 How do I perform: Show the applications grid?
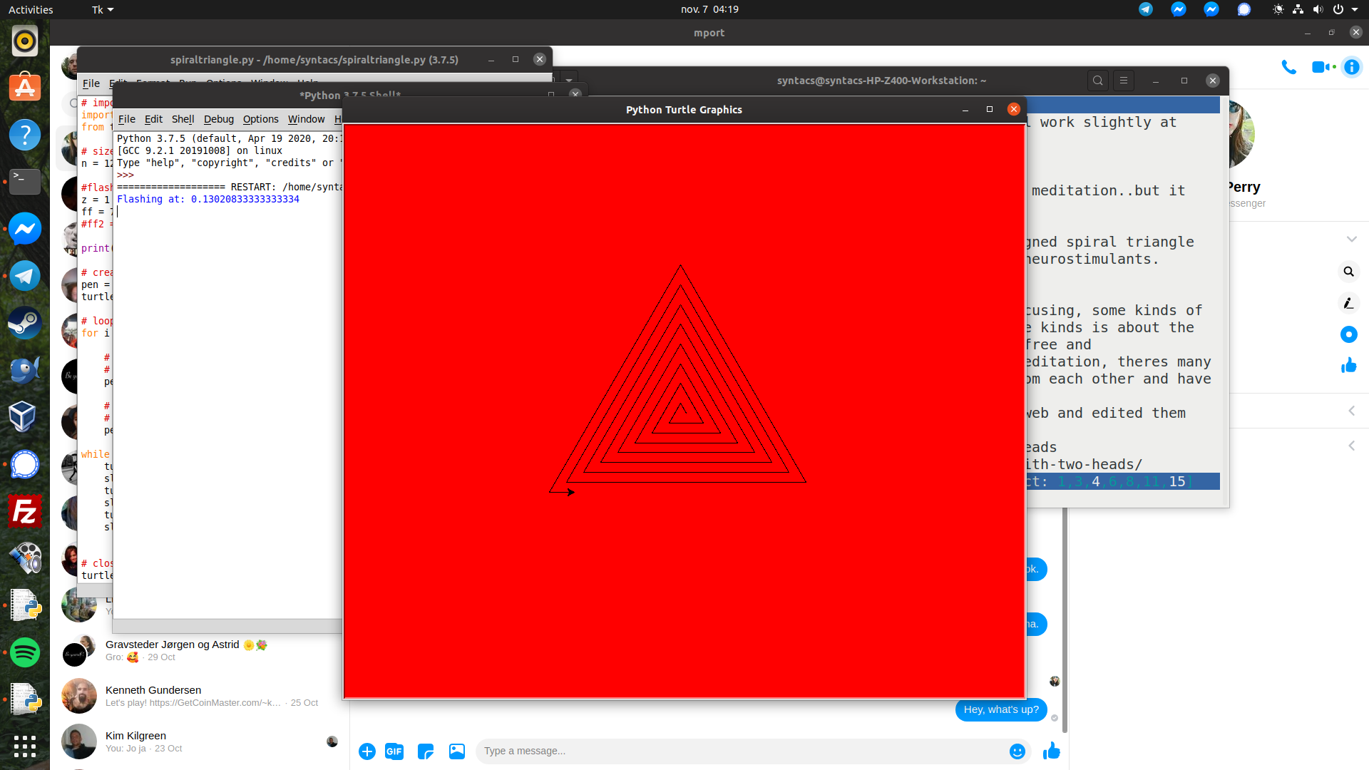pyautogui.click(x=25, y=746)
